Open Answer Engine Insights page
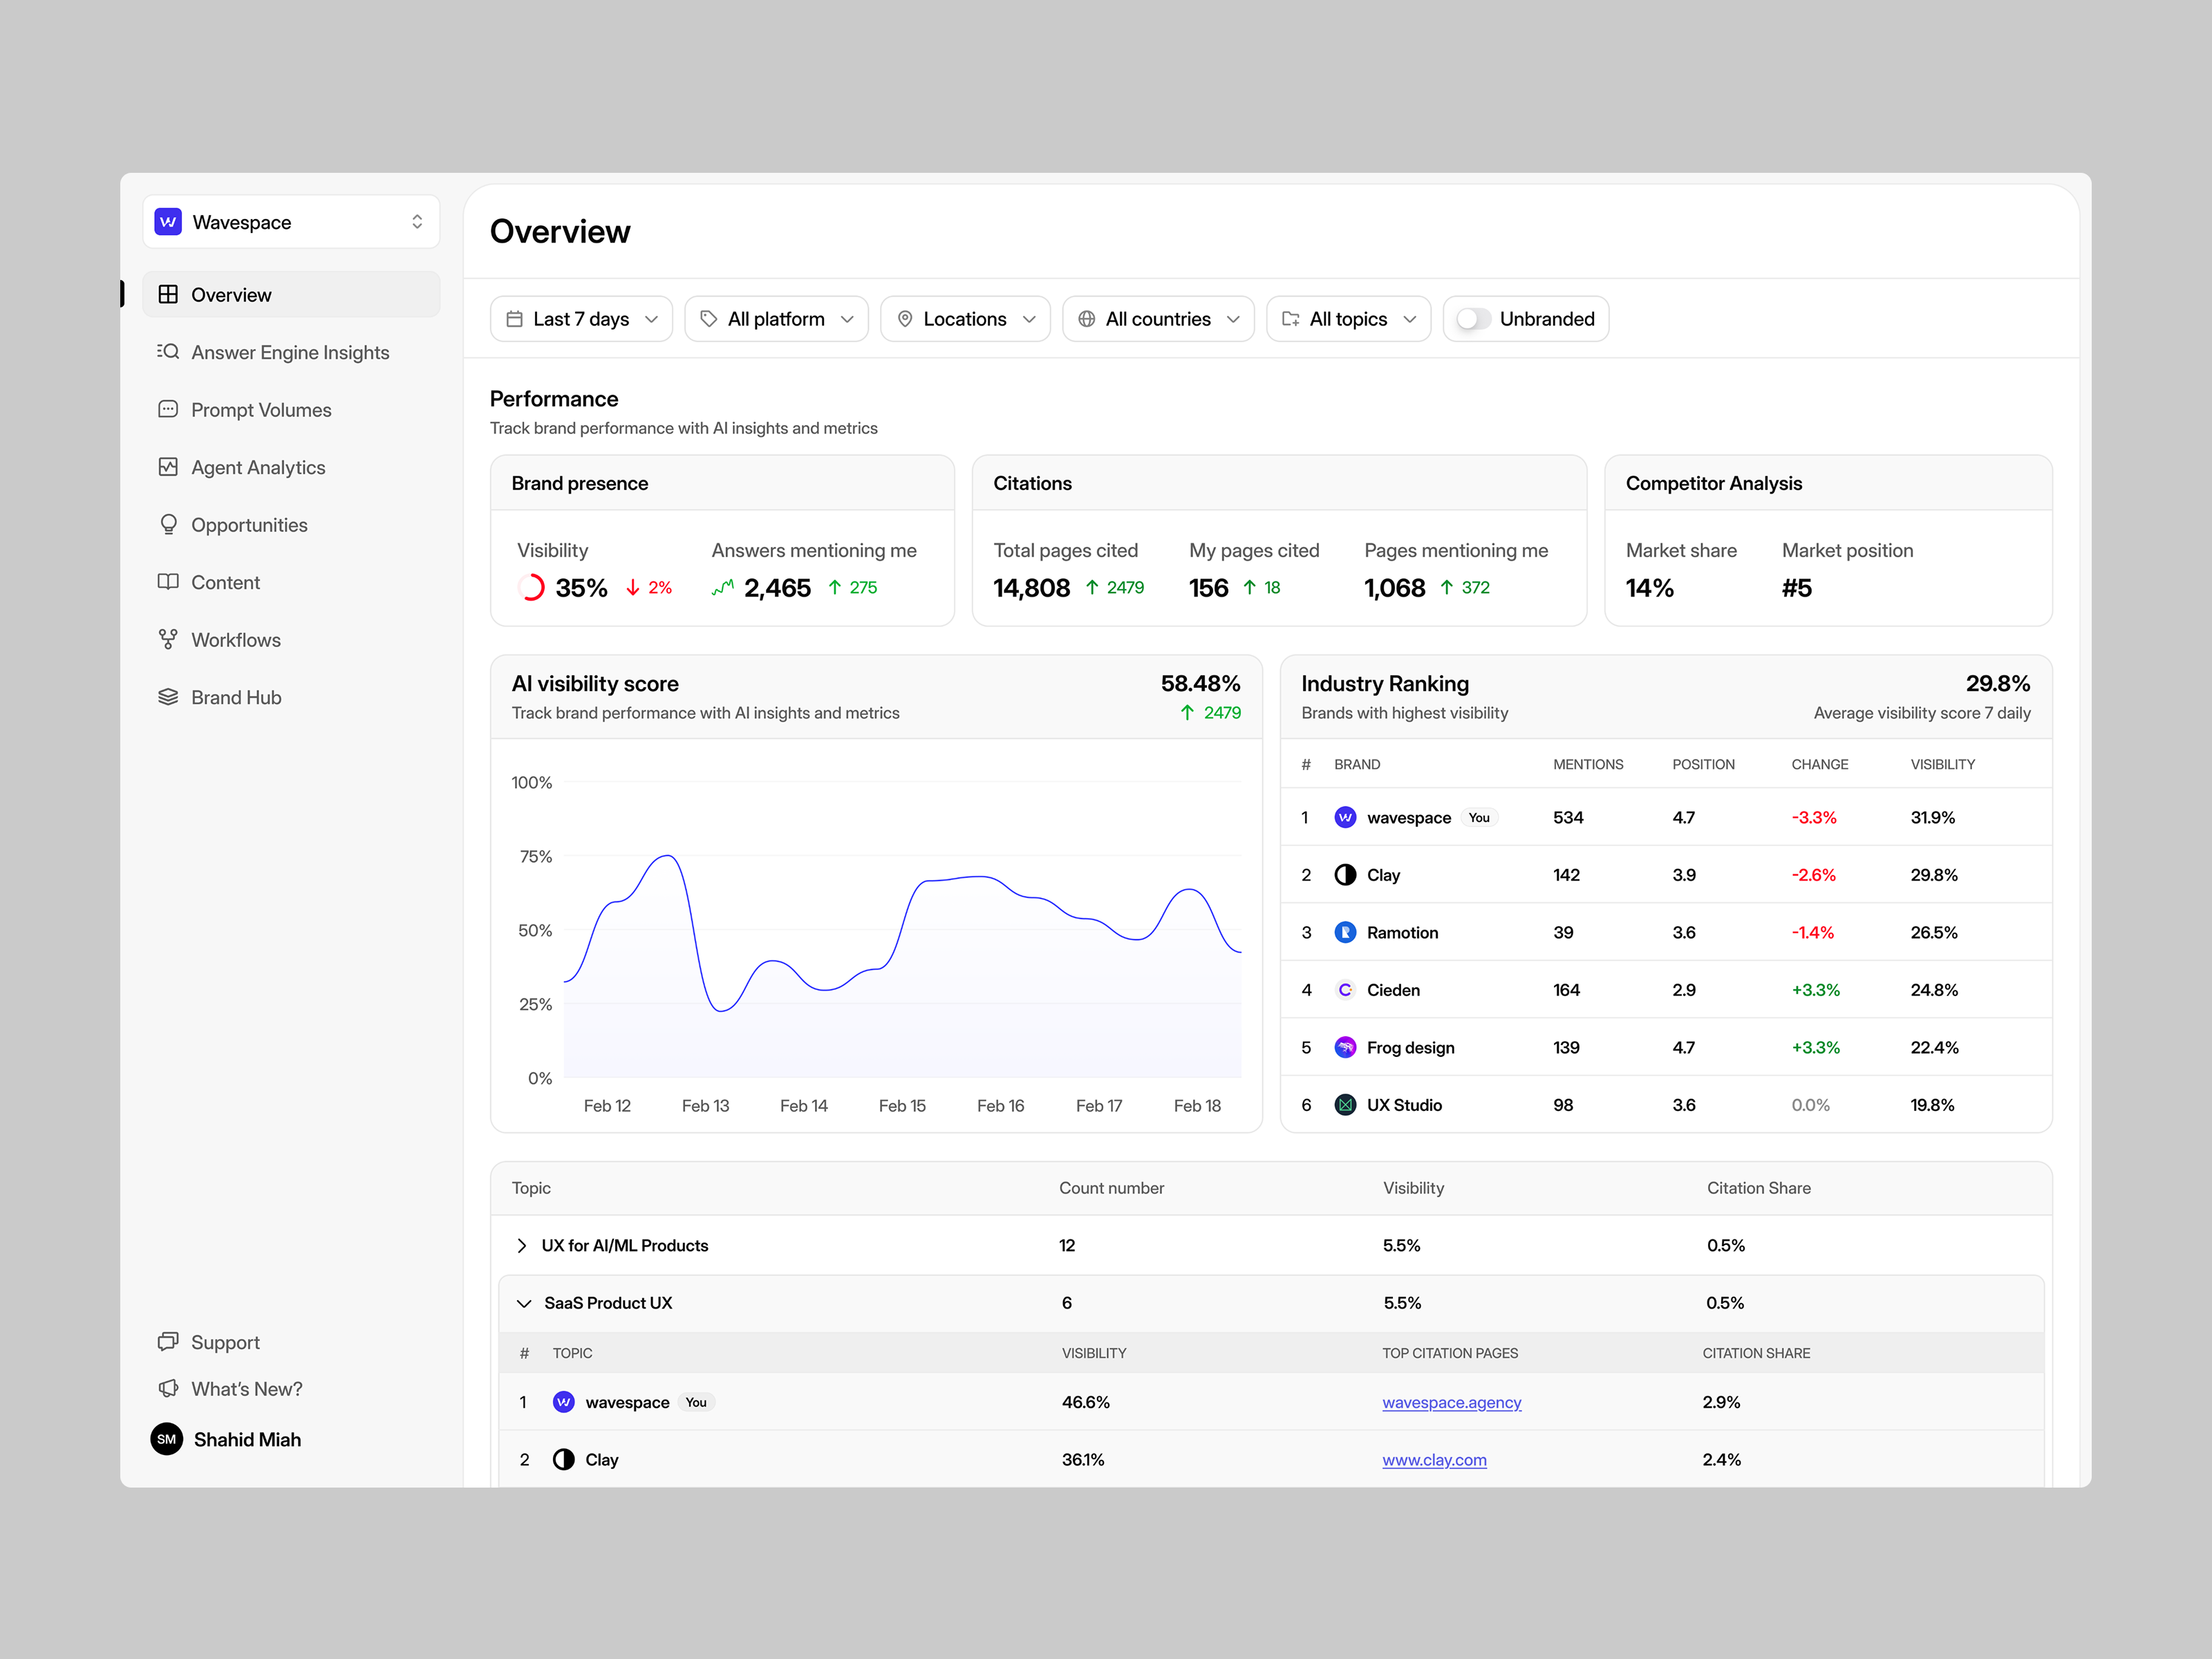 point(290,352)
